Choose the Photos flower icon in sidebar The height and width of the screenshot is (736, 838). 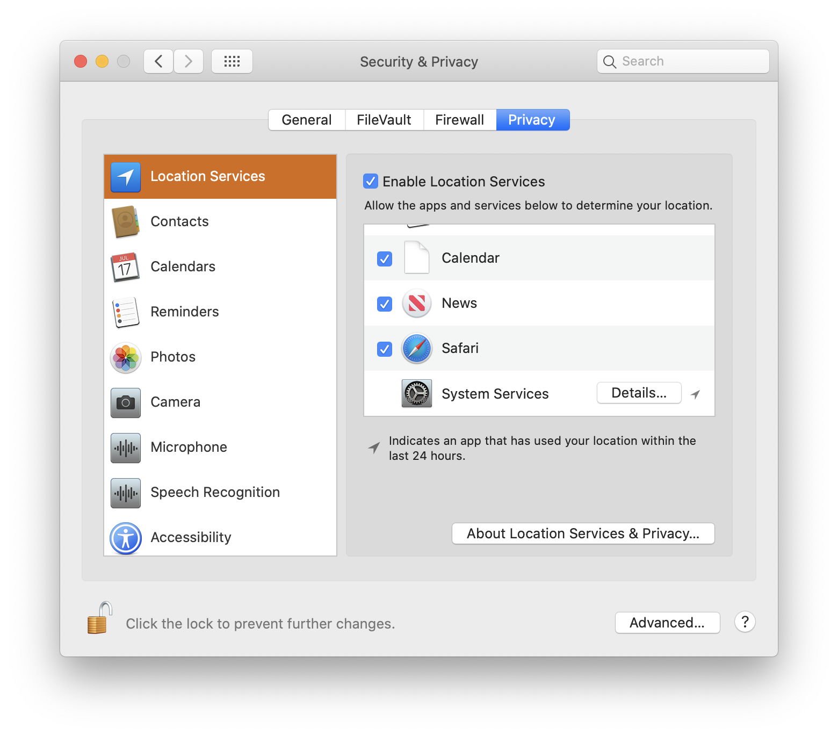tap(126, 357)
